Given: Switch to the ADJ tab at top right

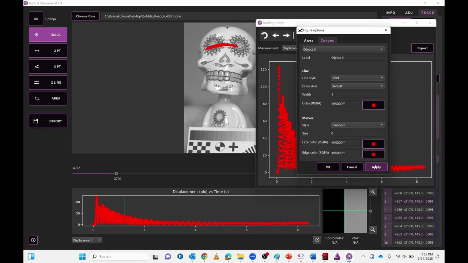Looking at the screenshot, I should (x=409, y=12).
